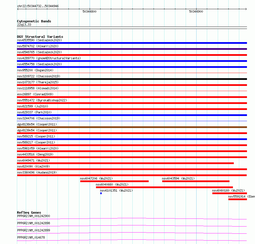Click the chr22:50344732..50344946 coordinates text
This screenshot has height=244, width=255.
[x=38, y=6]
